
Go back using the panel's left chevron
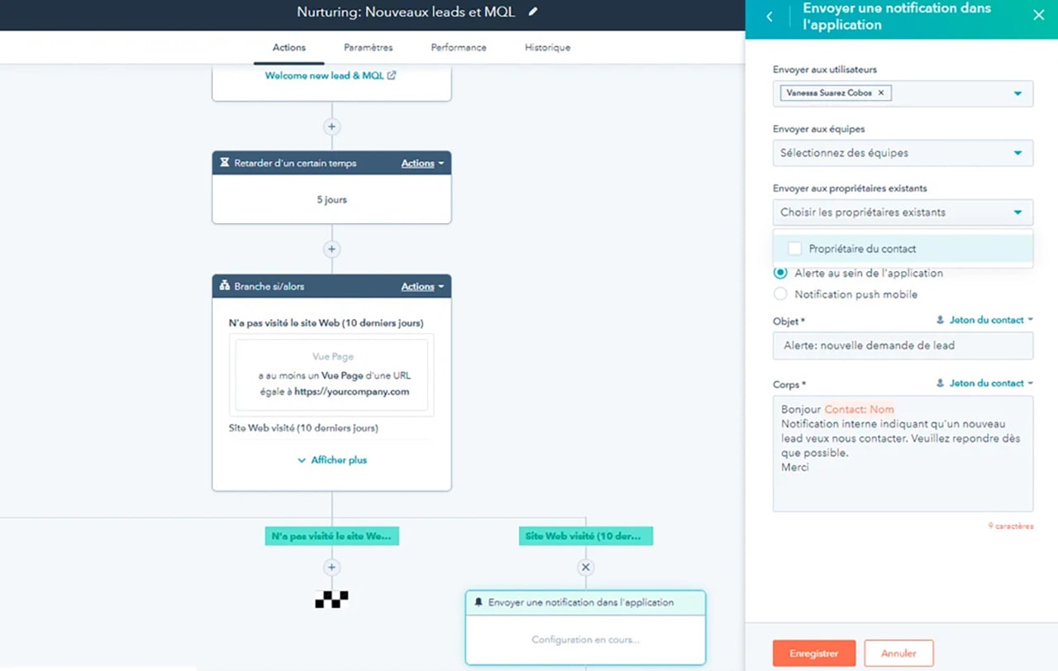pyautogui.click(x=770, y=17)
